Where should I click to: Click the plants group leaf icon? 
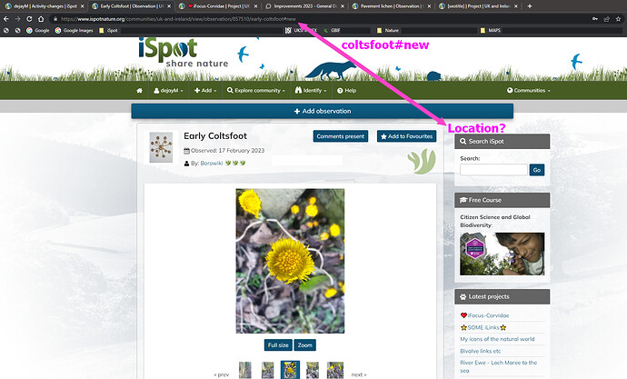[x=422, y=161]
